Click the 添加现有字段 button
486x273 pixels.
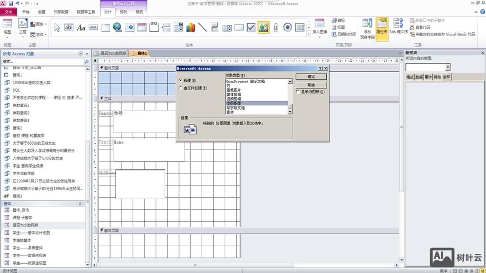pyautogui.click(x=367, y=29)
